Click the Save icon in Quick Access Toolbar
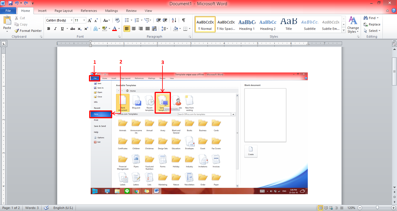 click(10, 3)
